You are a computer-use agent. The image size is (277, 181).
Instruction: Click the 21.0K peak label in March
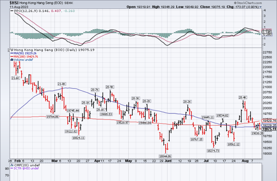pyautogui.click(x=62, y=84)
